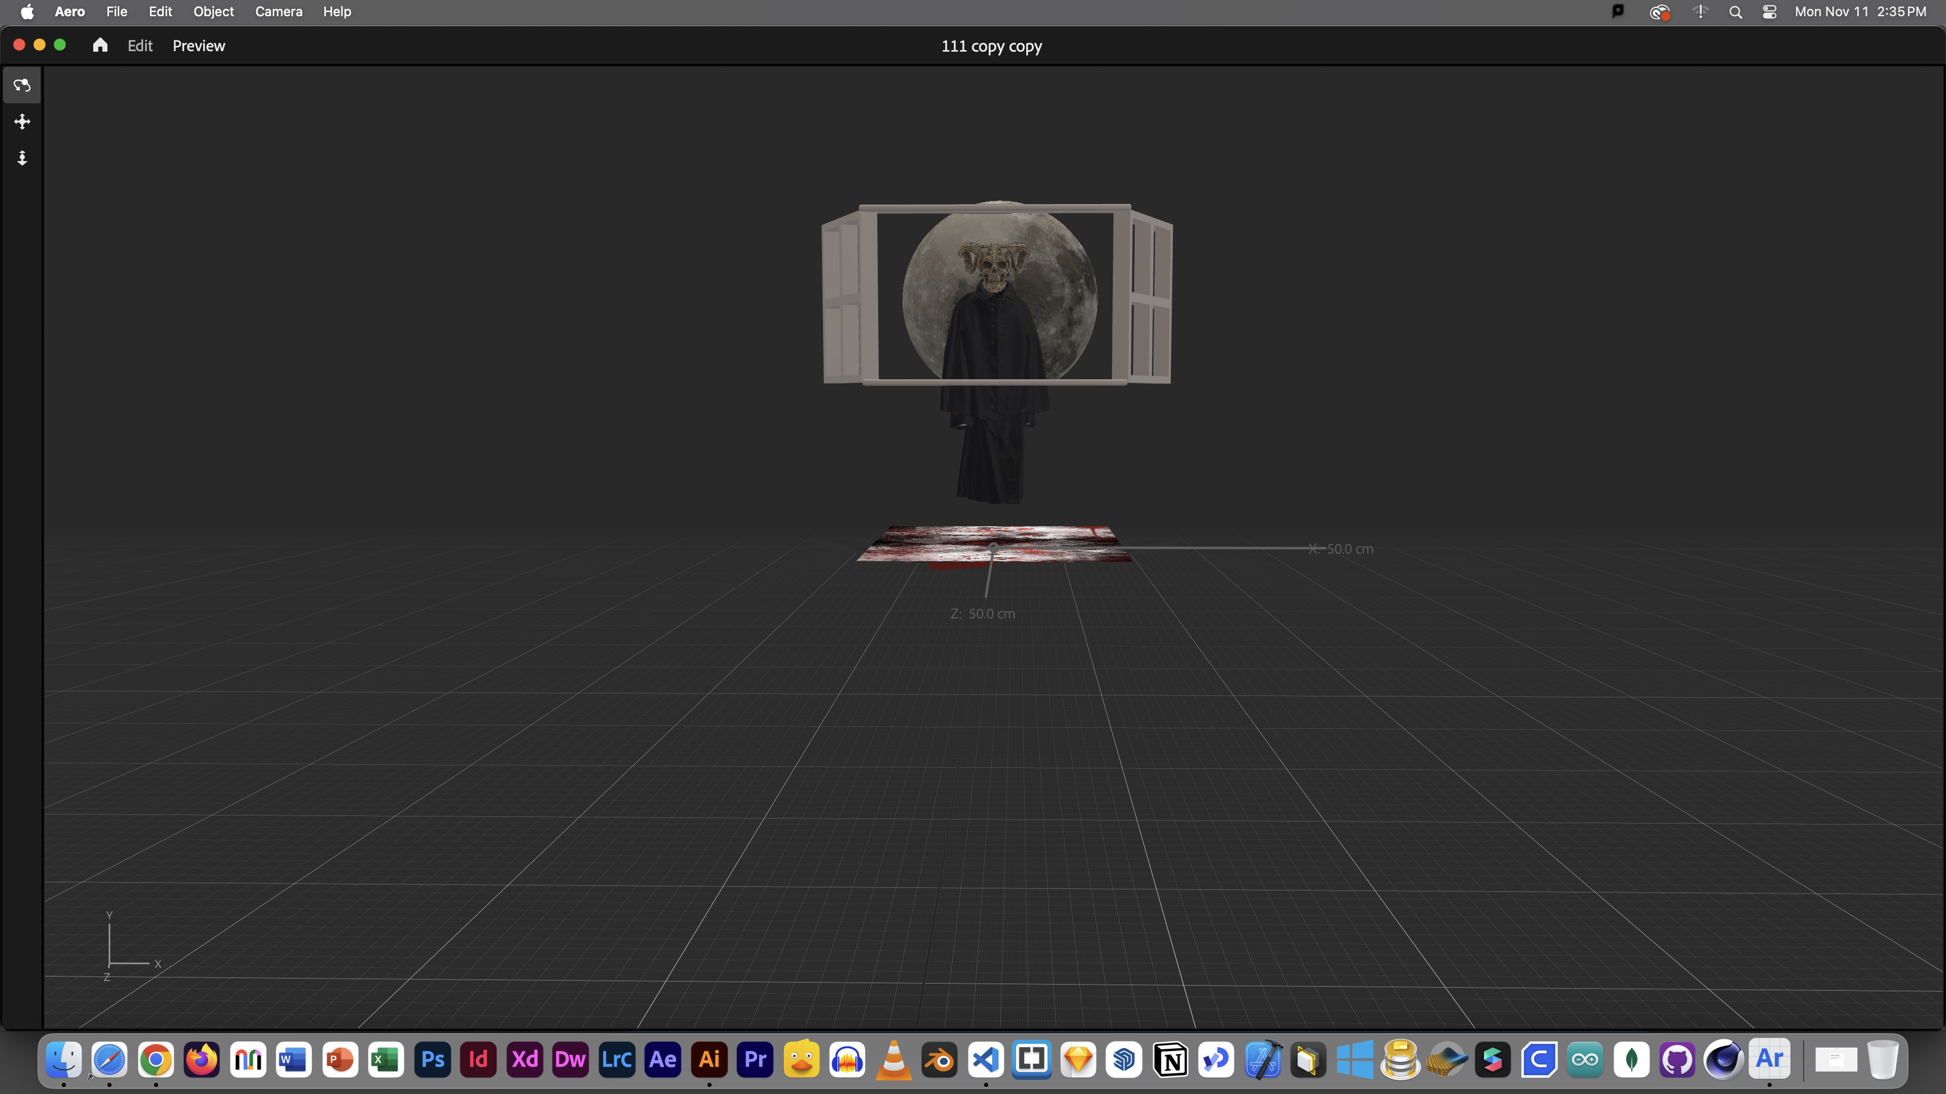Open After Effects from the Dock
The height and width of the screenshot is (1094, 1946).
point(662,1059)
